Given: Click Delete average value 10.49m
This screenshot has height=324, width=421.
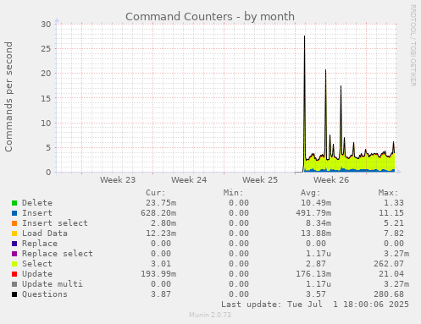Looking at the screenshot, I should [x=316, y=203].
